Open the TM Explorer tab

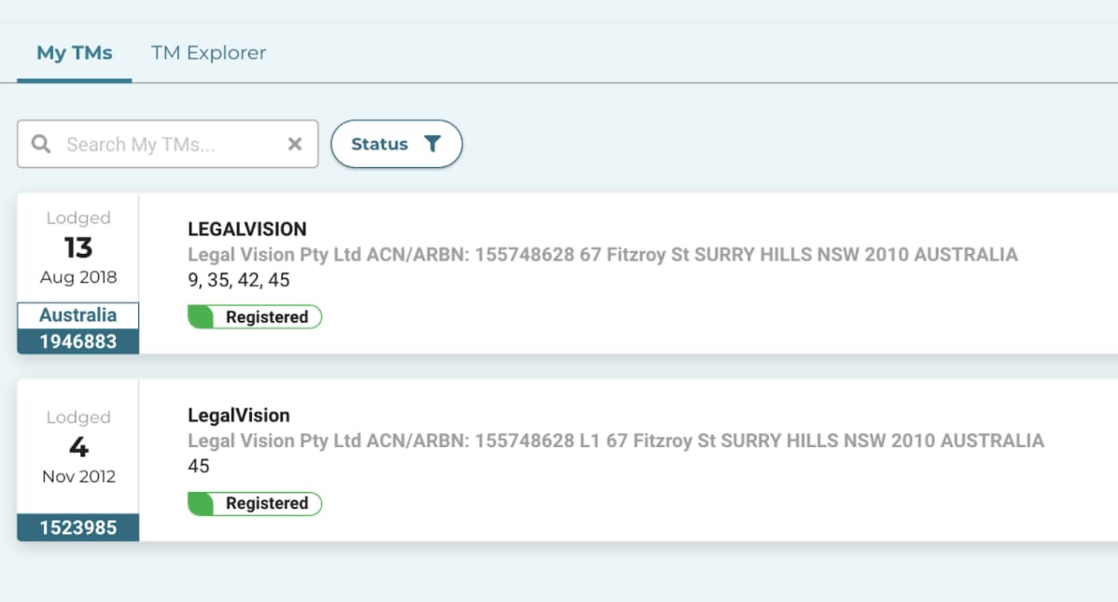point(208,53)
